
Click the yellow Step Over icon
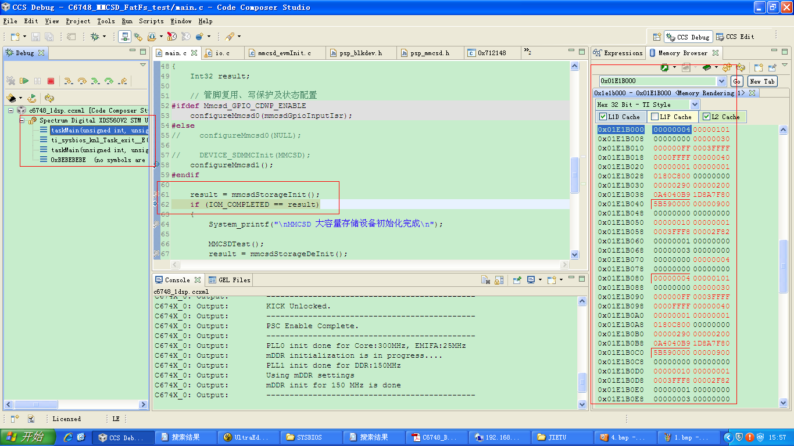pos(82,81)
